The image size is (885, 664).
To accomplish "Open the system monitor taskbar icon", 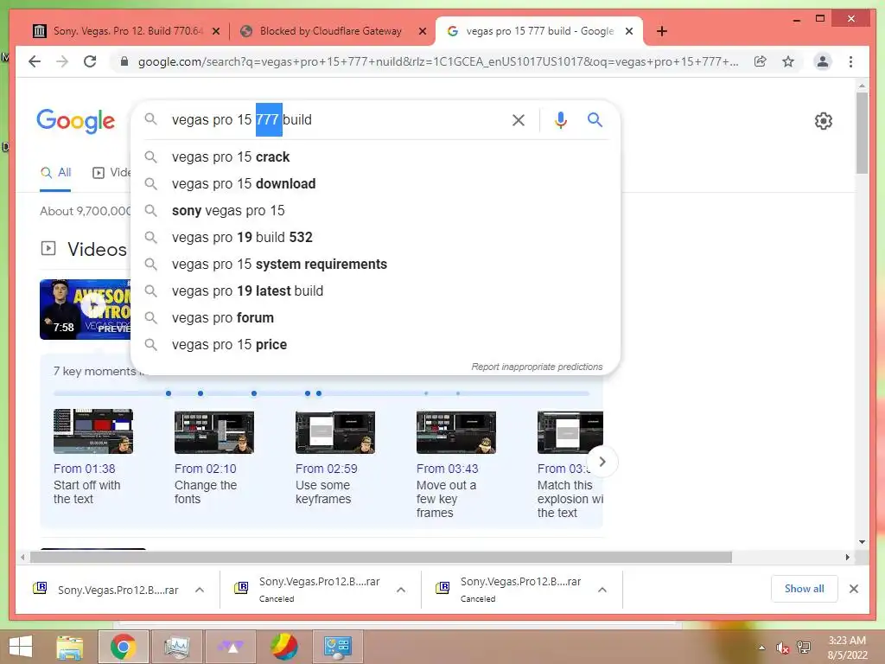I will click(x=176, y=647).
